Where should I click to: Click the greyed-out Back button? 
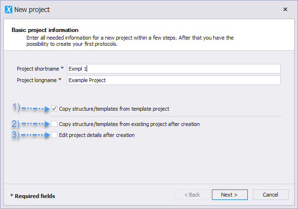(x=192, y=195)
